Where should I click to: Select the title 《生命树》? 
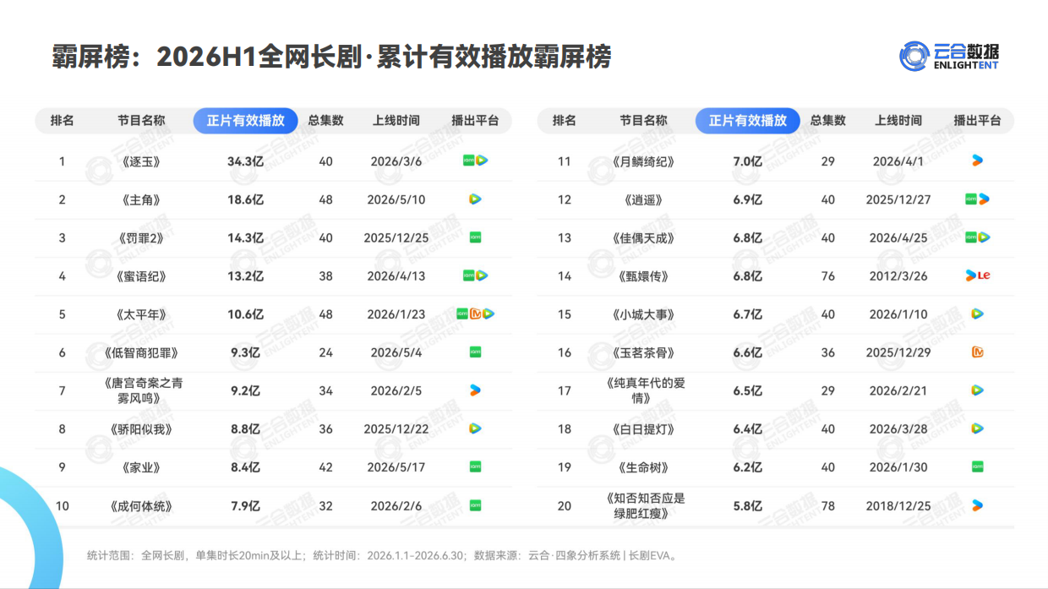tap(643, 467)
